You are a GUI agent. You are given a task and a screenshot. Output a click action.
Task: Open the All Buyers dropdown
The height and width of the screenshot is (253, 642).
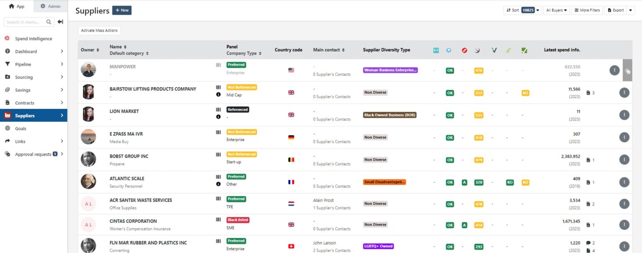point(556,10)
